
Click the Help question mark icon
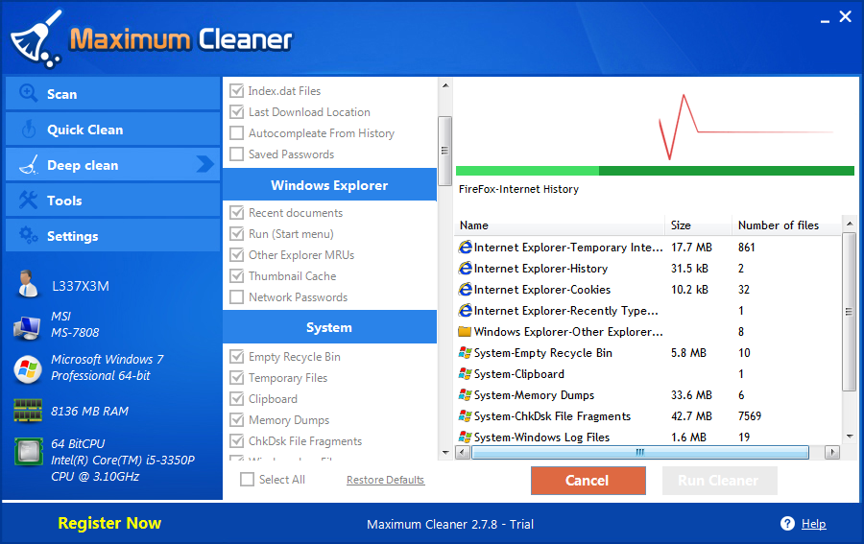(787, 524)
